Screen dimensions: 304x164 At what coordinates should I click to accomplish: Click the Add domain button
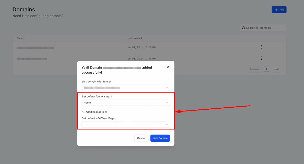click(x=279, y=10)
